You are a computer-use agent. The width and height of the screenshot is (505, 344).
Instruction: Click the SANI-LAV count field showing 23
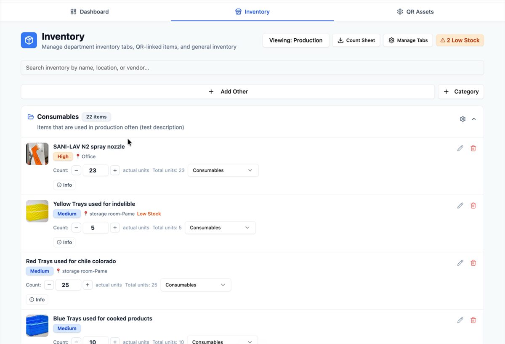[x=96, y=170]
